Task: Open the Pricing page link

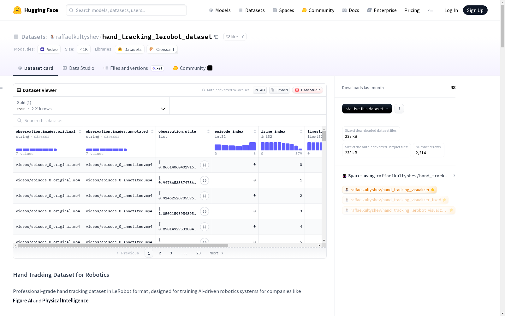Action: click(x=412, y=10)
